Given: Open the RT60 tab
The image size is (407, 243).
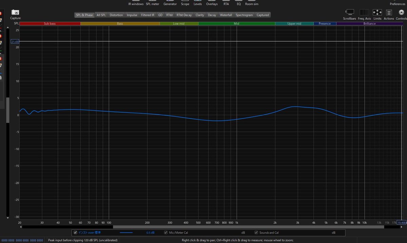Looking at the screenshot, I should click(170, 15).
